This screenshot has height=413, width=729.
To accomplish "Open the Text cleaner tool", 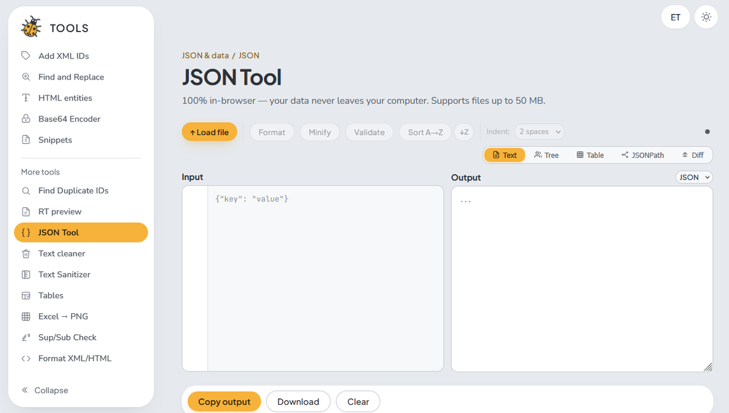I will point(81,253).
